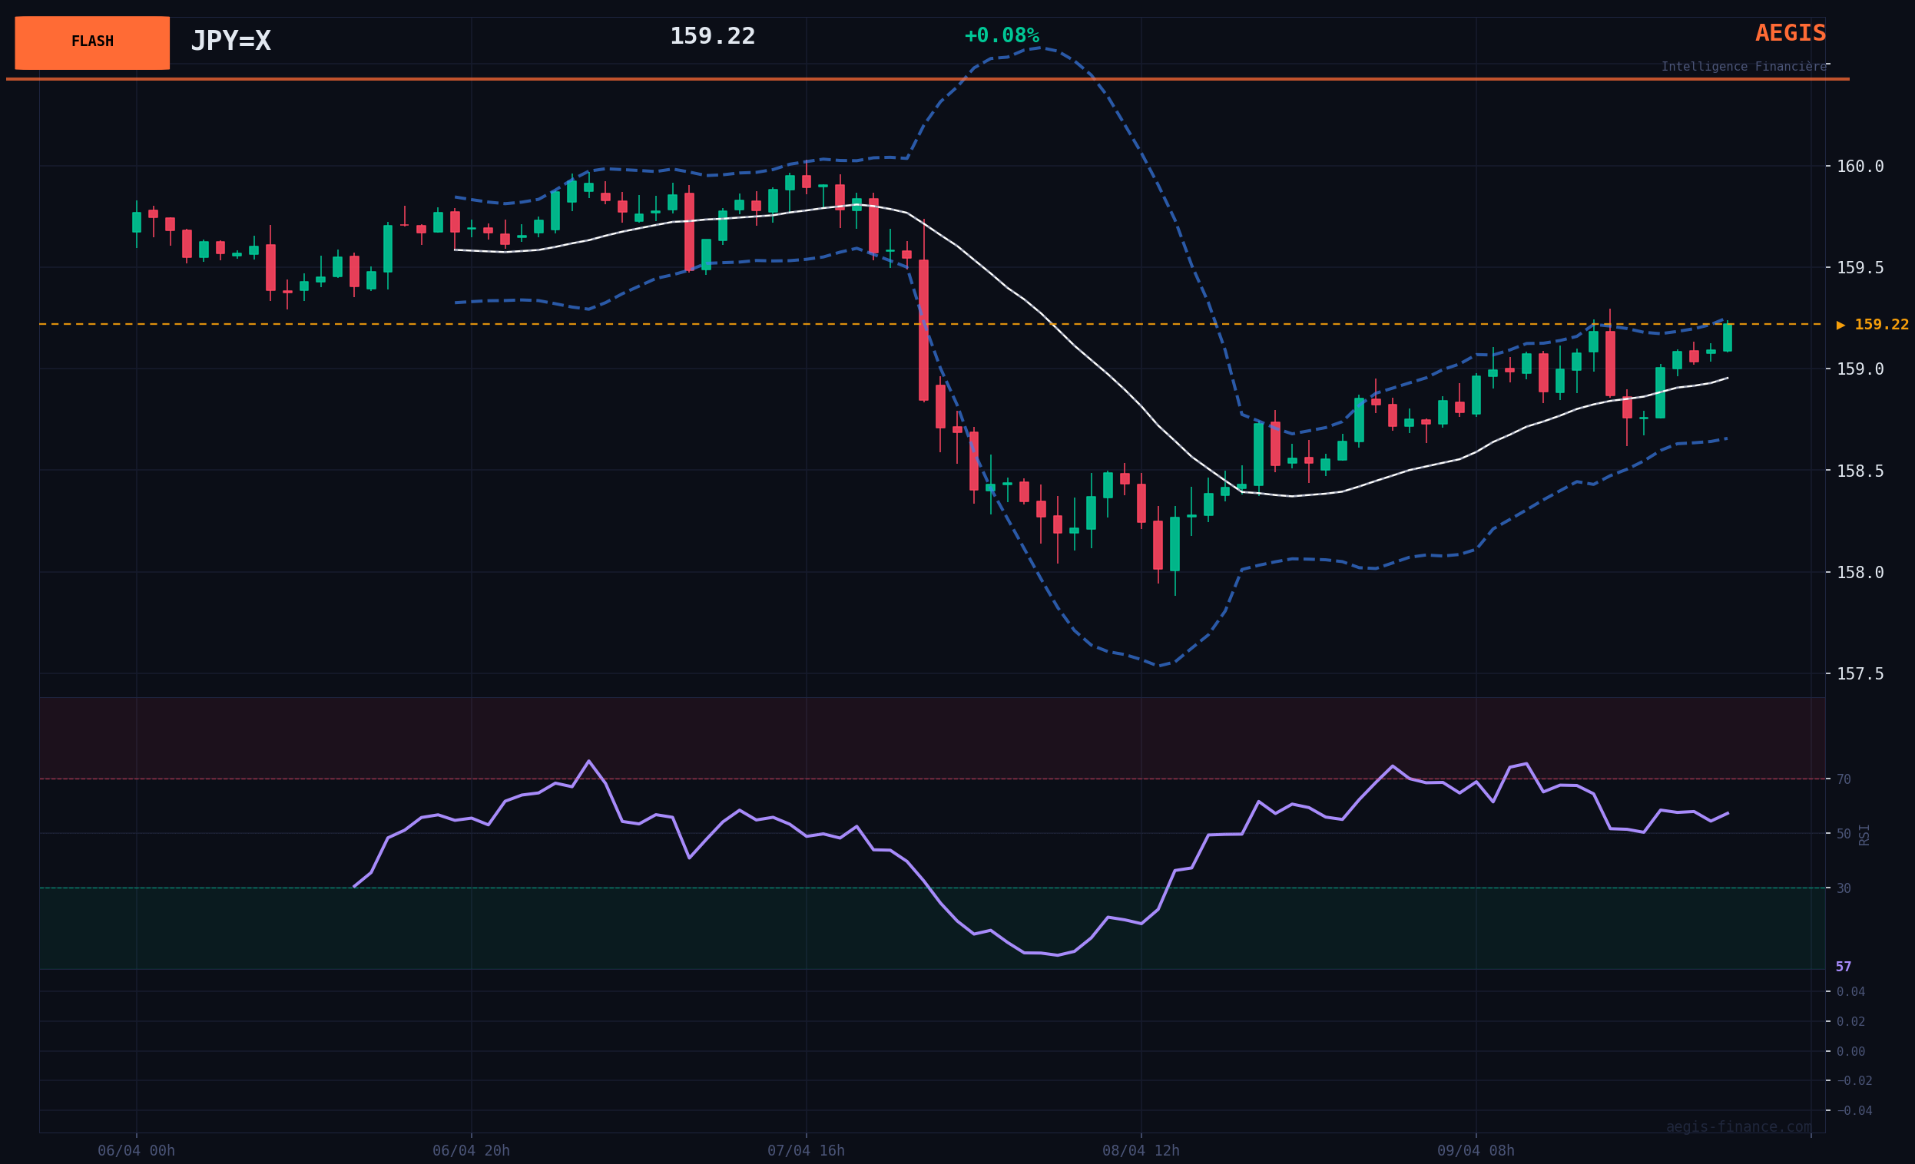Click the 159.22 price in header

[x=712, y=37]
